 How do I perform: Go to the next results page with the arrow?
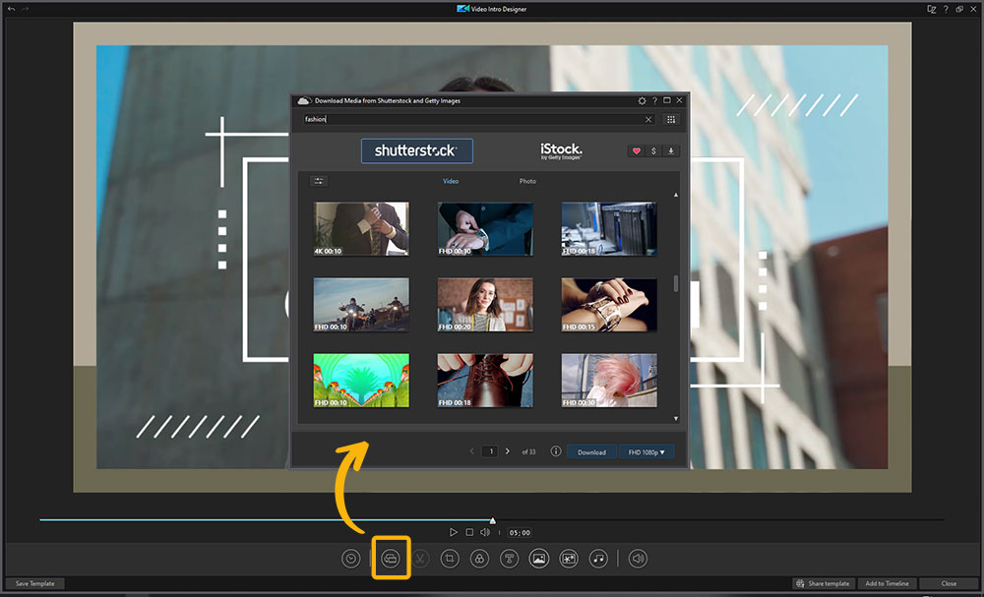[x=507, y=450]
